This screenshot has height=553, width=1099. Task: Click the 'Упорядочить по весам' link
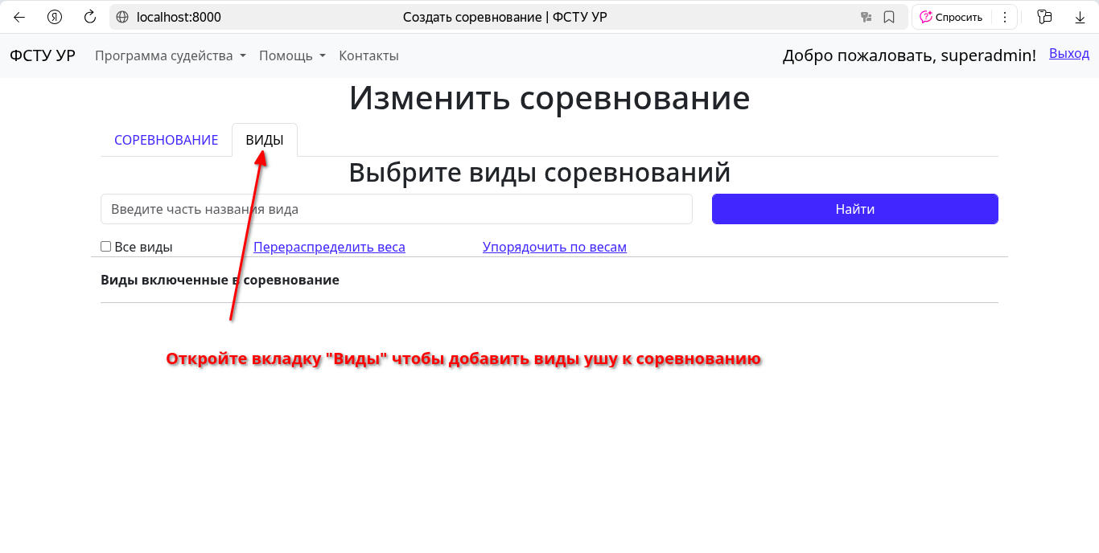554,247
